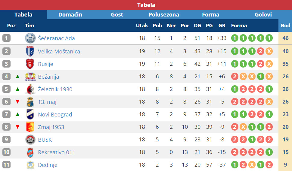The image size is (292, 172).
Task: Show the Golovi tab
Action: (263, 14)
